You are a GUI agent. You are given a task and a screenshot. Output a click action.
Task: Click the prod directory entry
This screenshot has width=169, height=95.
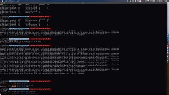coord(27,86)
